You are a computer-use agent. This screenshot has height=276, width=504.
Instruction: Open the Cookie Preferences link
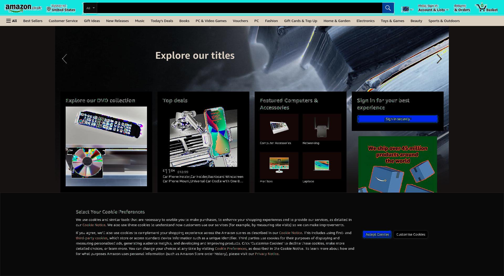click(x=230, y=249)
